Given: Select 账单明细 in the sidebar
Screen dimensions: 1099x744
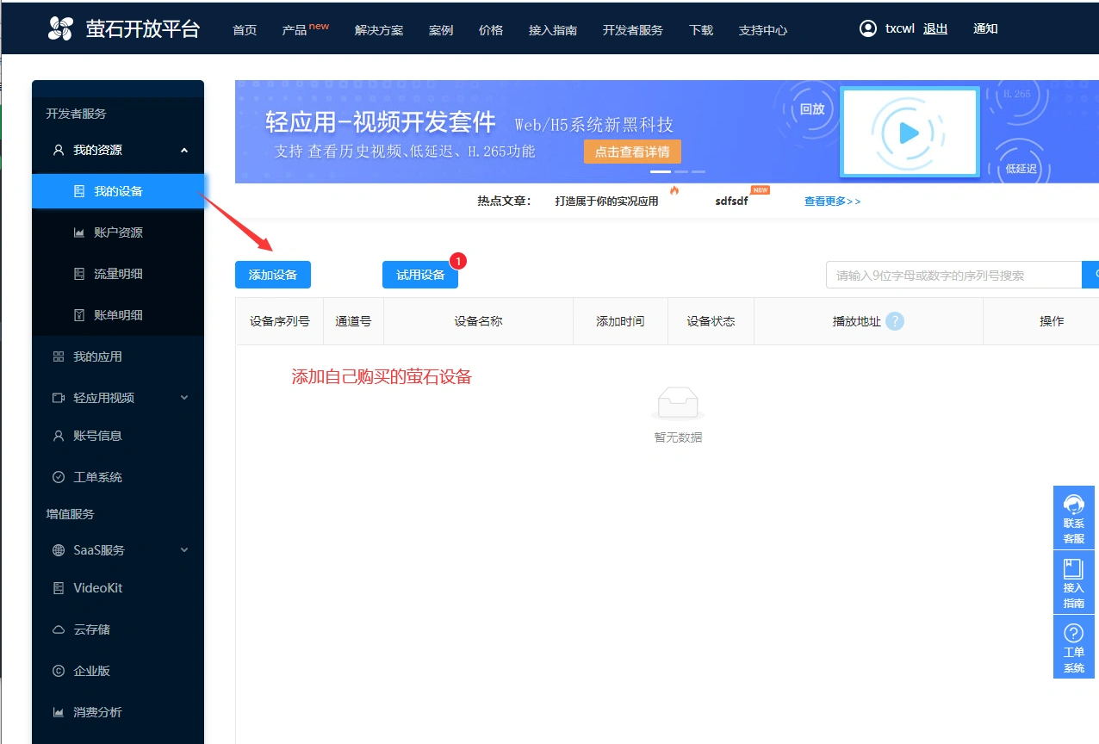Looking at the screenshot, I should click(118, 315).
